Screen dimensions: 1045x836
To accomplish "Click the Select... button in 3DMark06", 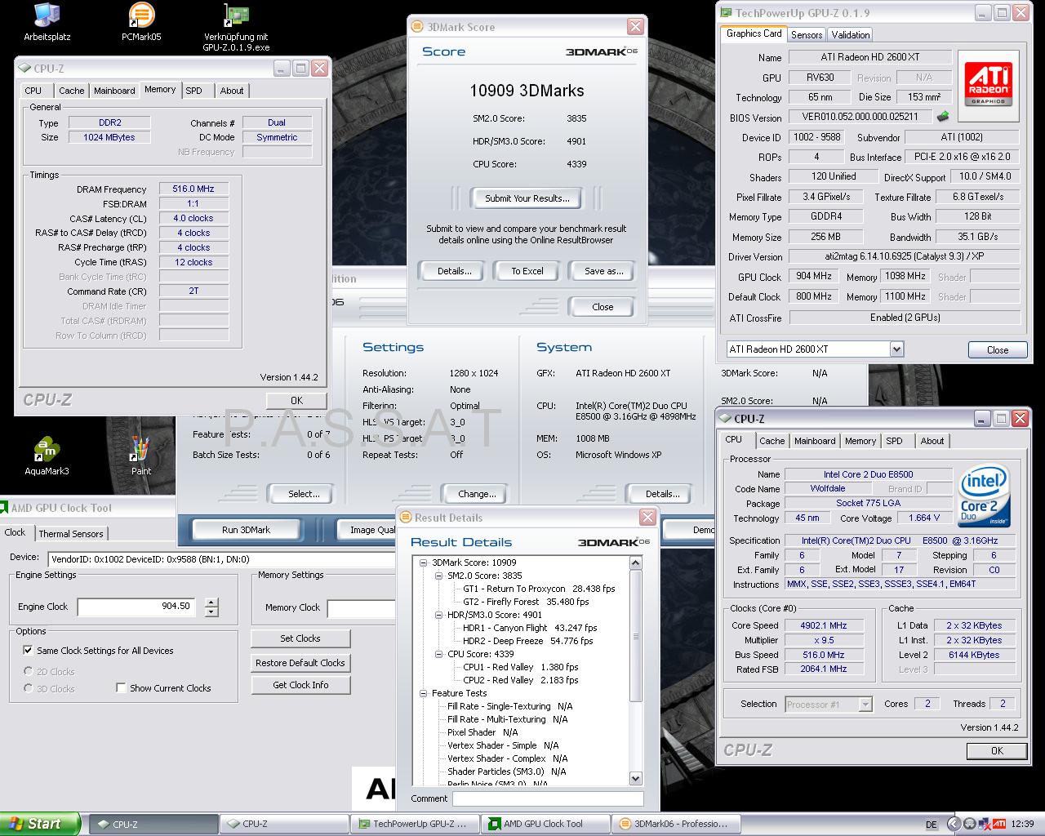I will coord(304,494).
